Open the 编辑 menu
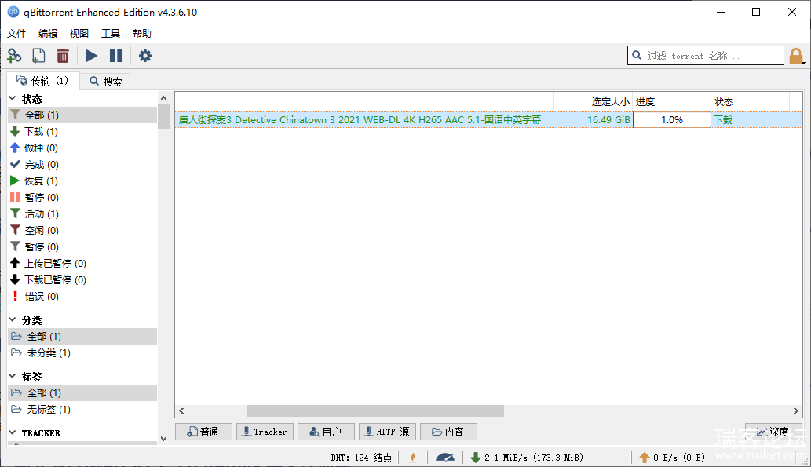 pyautogui.click(x=48, y=34)
